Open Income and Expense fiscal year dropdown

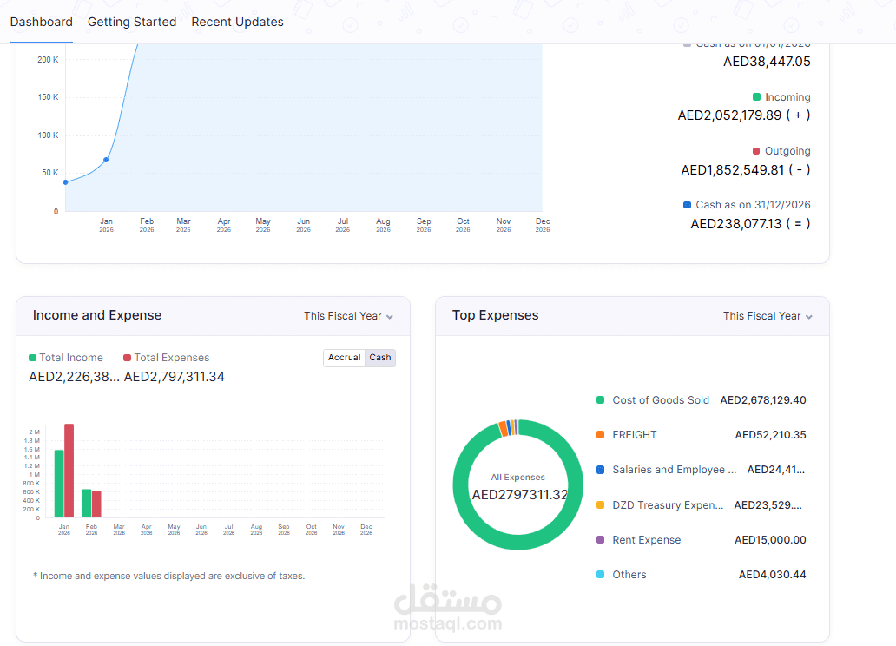pos(348,316)
